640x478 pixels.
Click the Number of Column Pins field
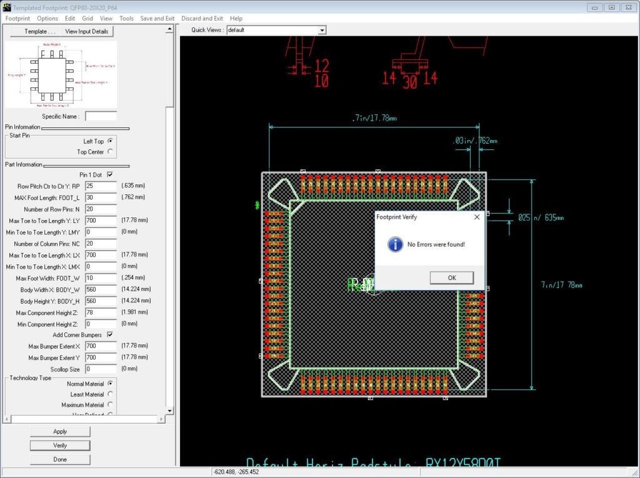(101, 244)
